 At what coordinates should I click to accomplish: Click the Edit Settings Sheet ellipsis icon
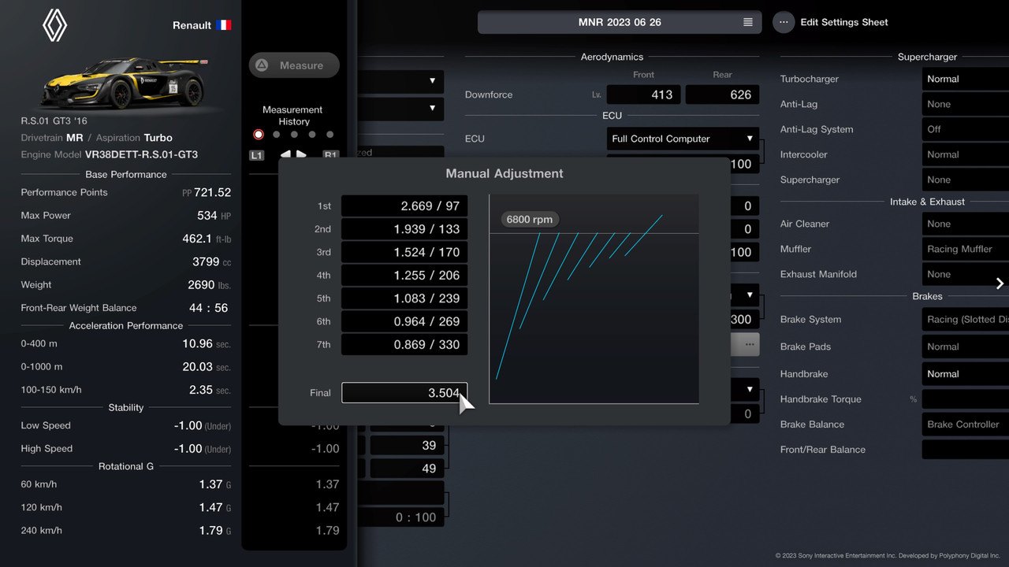click(x=784, y=22)
